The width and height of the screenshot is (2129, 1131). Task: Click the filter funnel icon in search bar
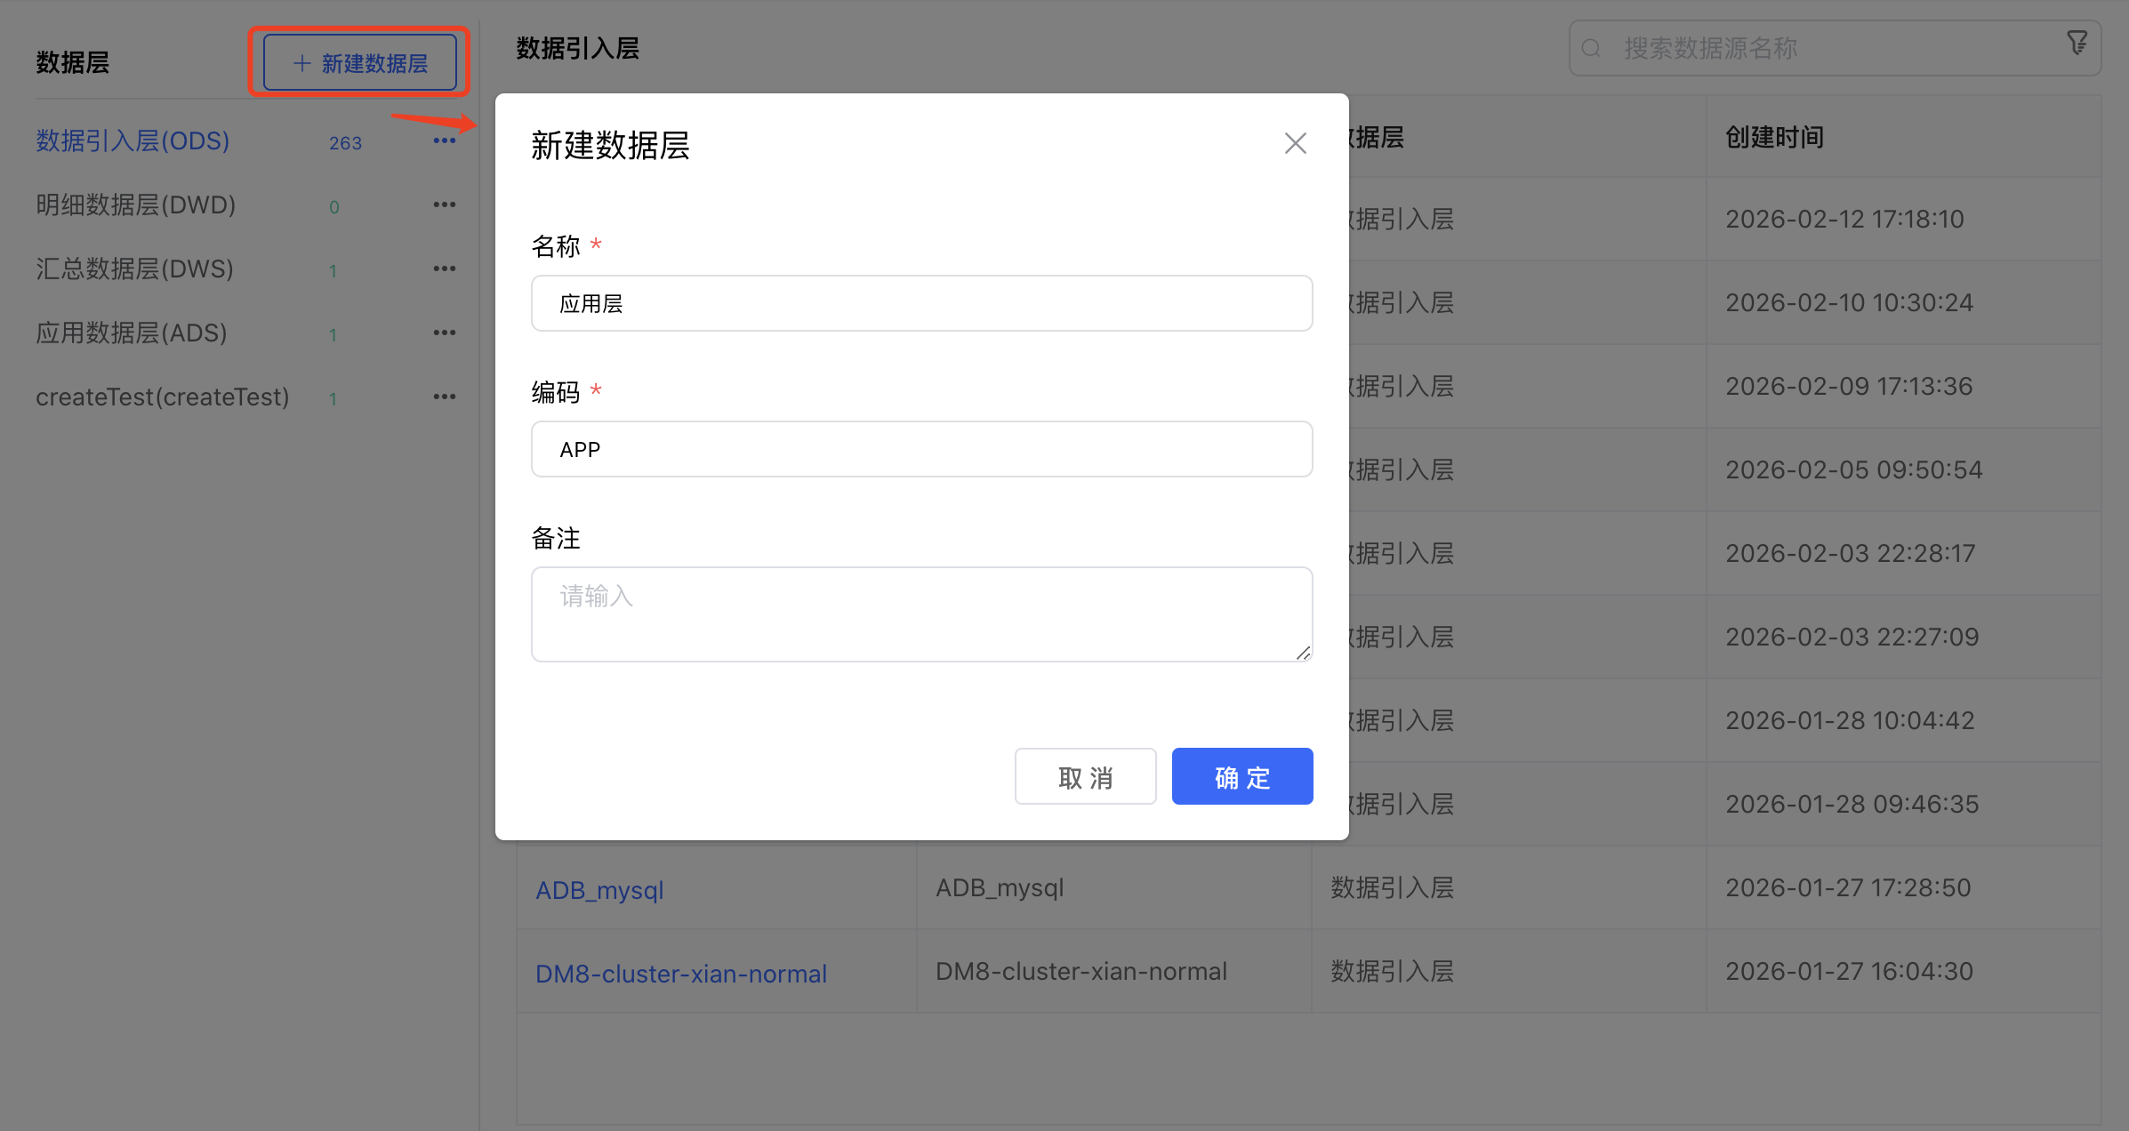click(2077, 43)
